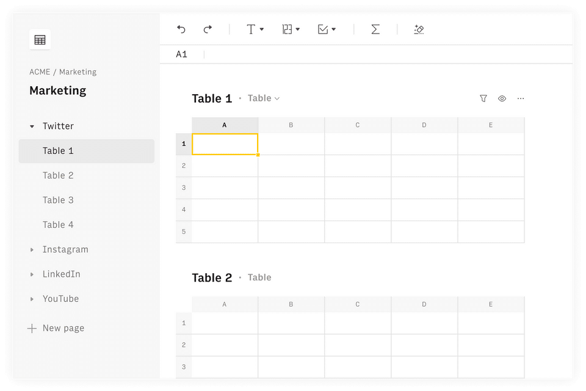This screenshot has width=586, height=391.
Task: Open the text formatting tool
Action: point(255,29)
